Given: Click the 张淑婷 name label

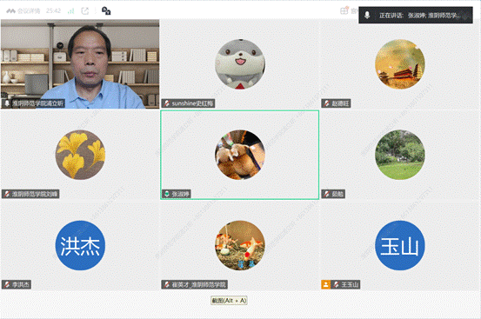Looking at the screenshot, I should click(x=180, y=194).
